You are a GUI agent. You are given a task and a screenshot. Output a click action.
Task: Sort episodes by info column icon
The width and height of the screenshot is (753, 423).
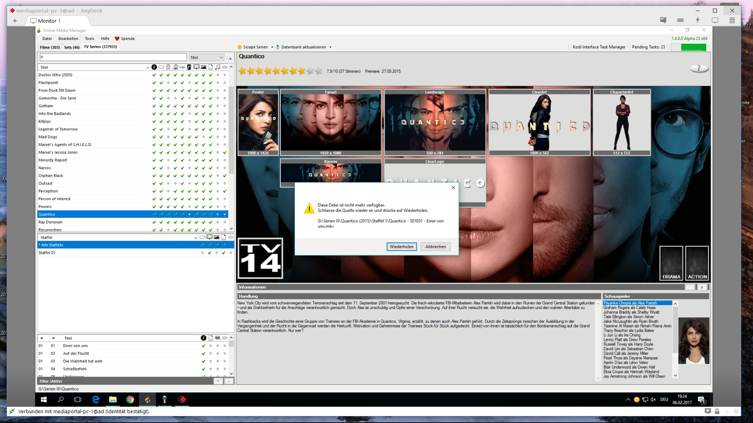204,338
